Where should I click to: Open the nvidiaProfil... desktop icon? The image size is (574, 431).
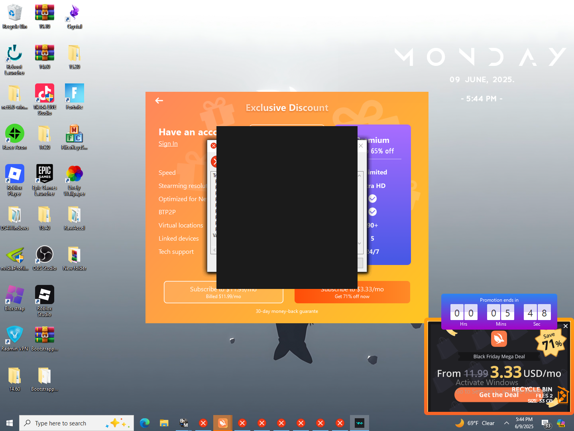[15, 258]
